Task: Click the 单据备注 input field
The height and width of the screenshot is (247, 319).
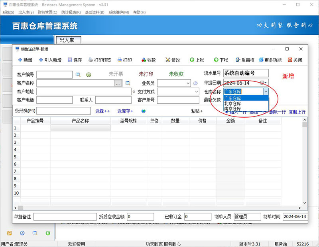Action: (x=65, y=217)
